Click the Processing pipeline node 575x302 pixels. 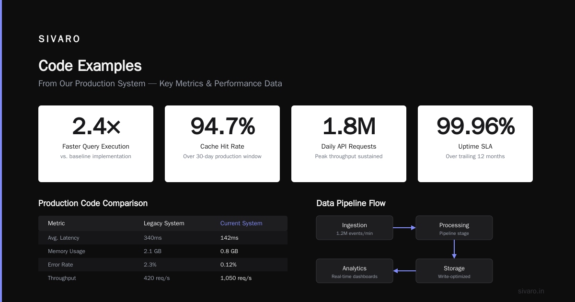(x=454, y=228)
